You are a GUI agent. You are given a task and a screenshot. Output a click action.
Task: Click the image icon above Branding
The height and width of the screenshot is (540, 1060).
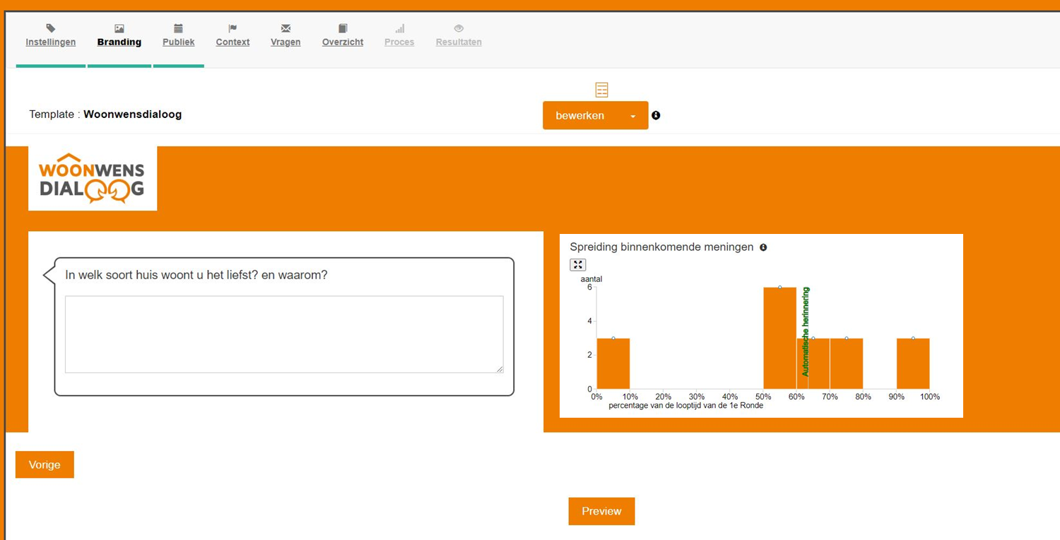[x=119, y=28]
